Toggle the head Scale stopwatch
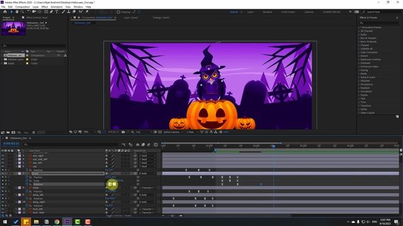Screen dimensions: 403x226 click(26, 181)
